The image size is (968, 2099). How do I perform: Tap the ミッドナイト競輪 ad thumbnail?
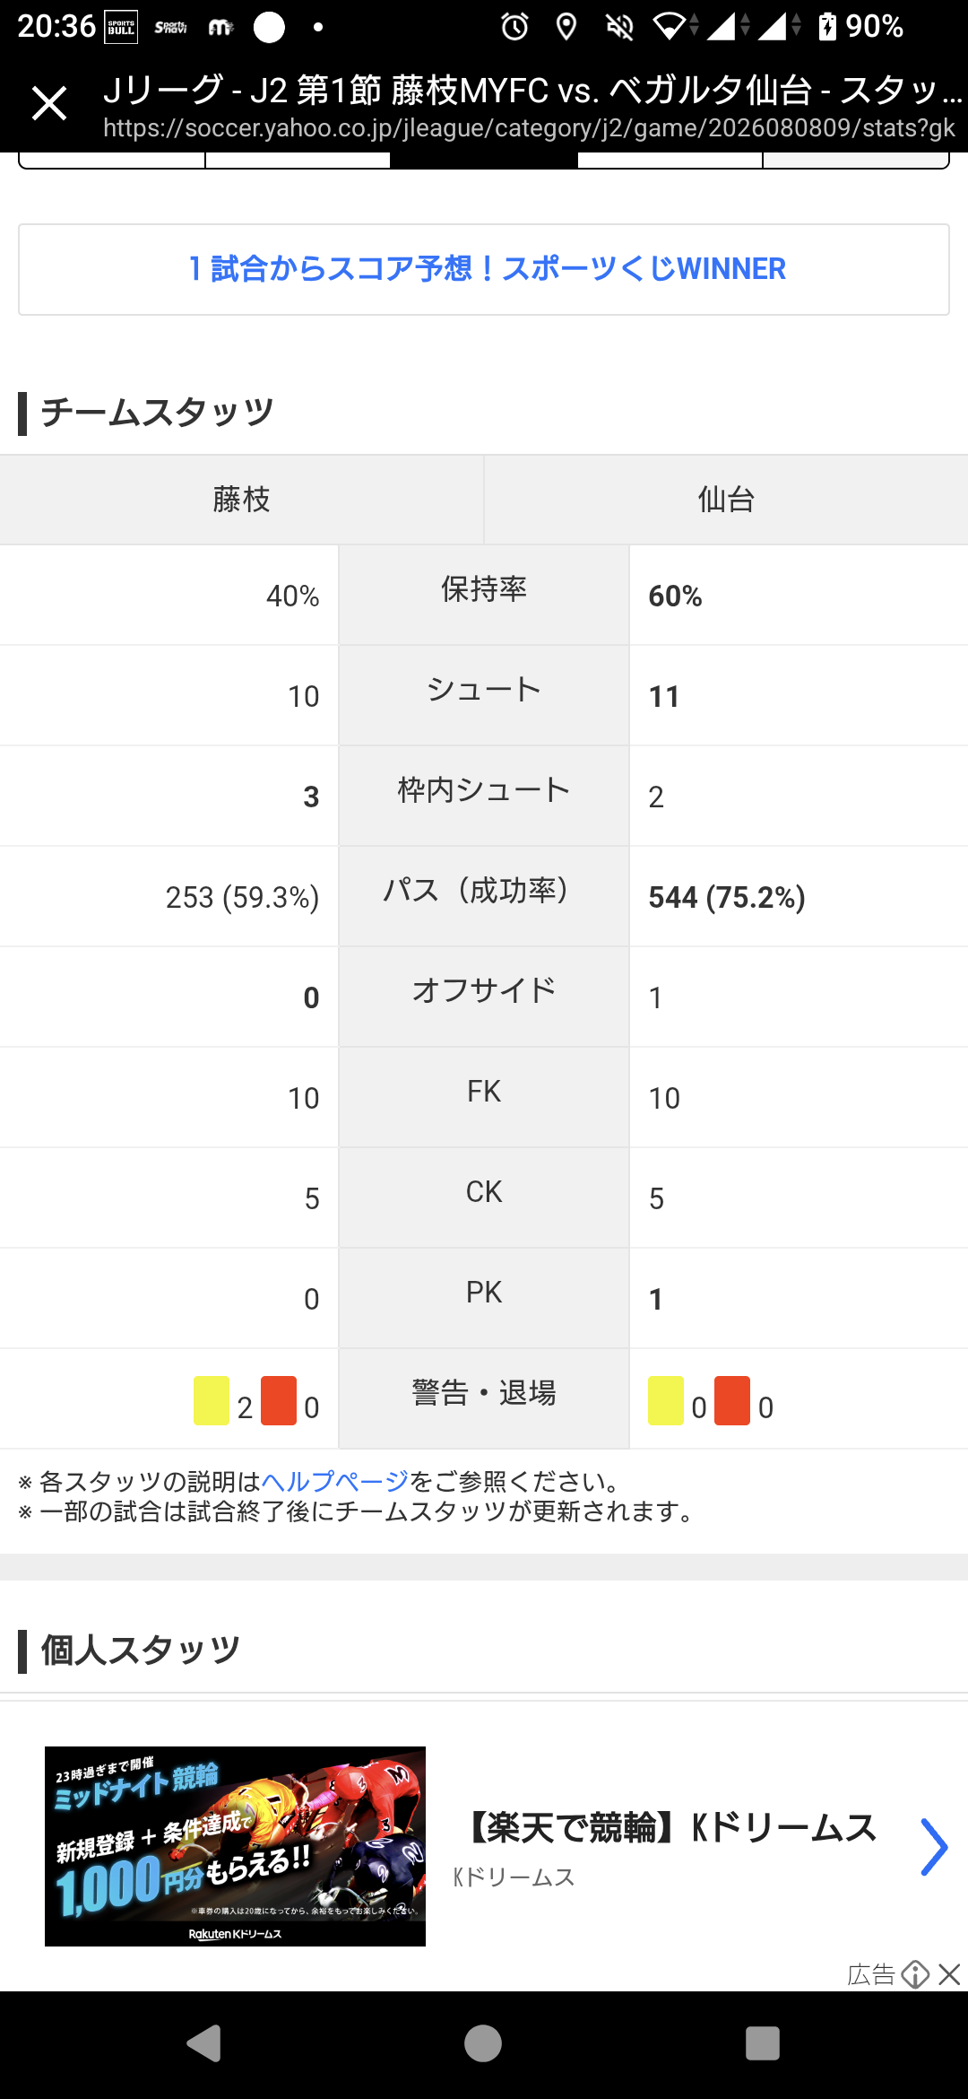pyautogui.click(x=235, y=1846)
